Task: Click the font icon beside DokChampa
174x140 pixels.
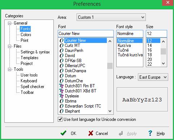Action: pyautogui.click(x=61, y=71)
